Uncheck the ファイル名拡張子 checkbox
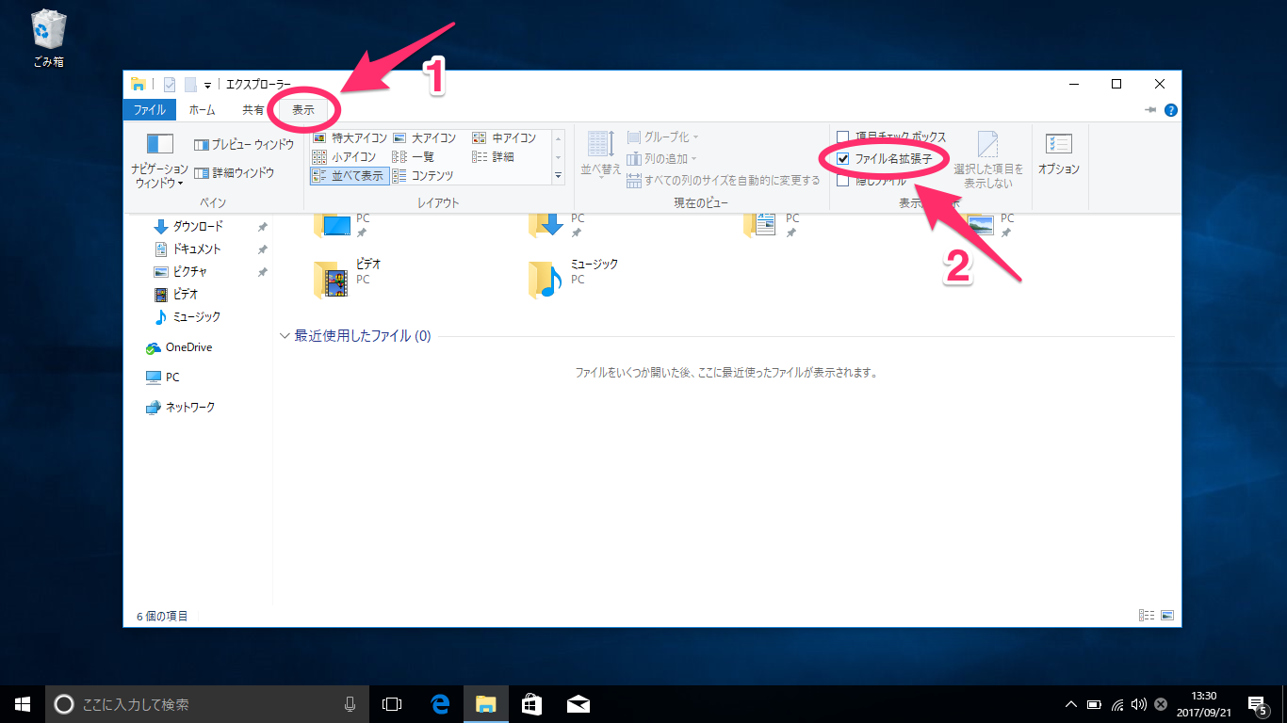 842,156
